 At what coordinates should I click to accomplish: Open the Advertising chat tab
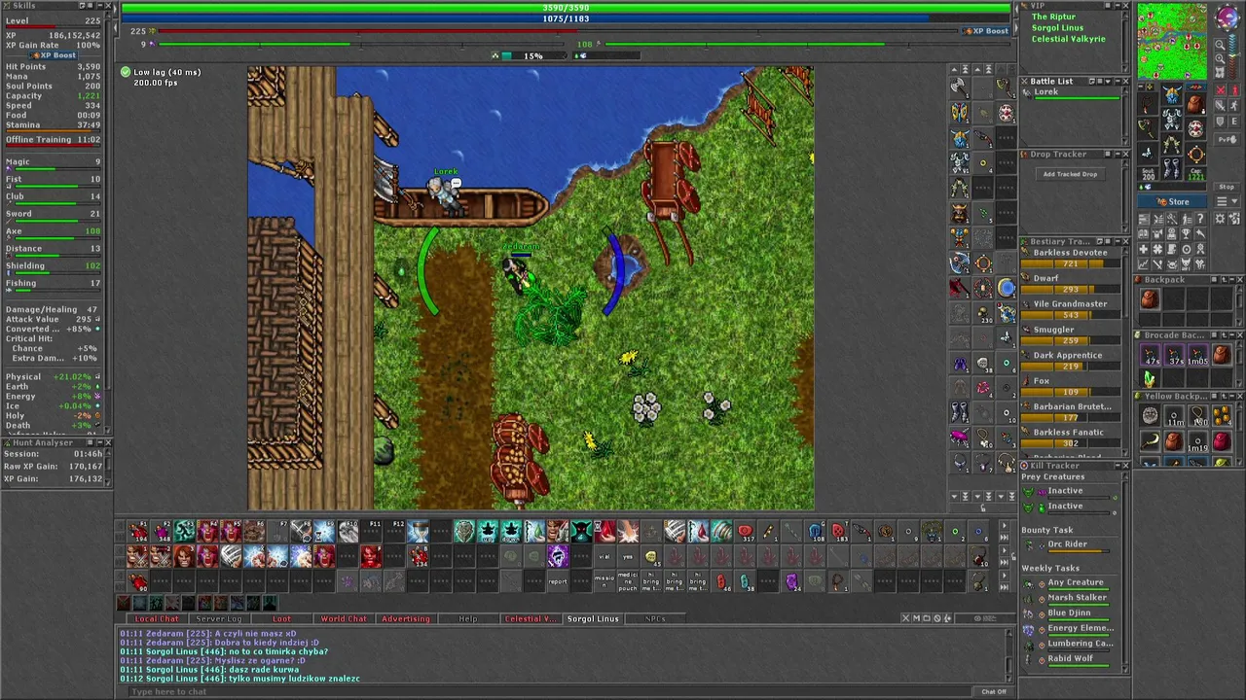(406, 618)
